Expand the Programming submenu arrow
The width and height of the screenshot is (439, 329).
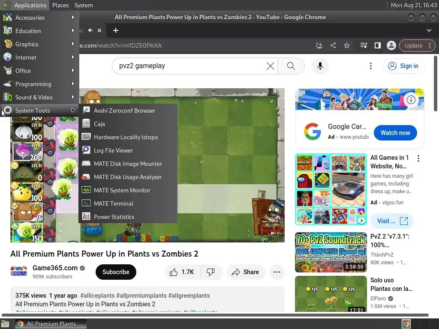73,84
